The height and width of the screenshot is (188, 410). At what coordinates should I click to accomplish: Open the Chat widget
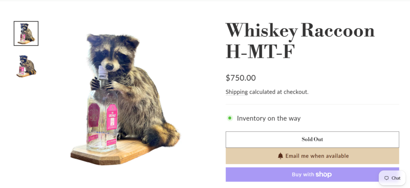click(x=392, y=178)
